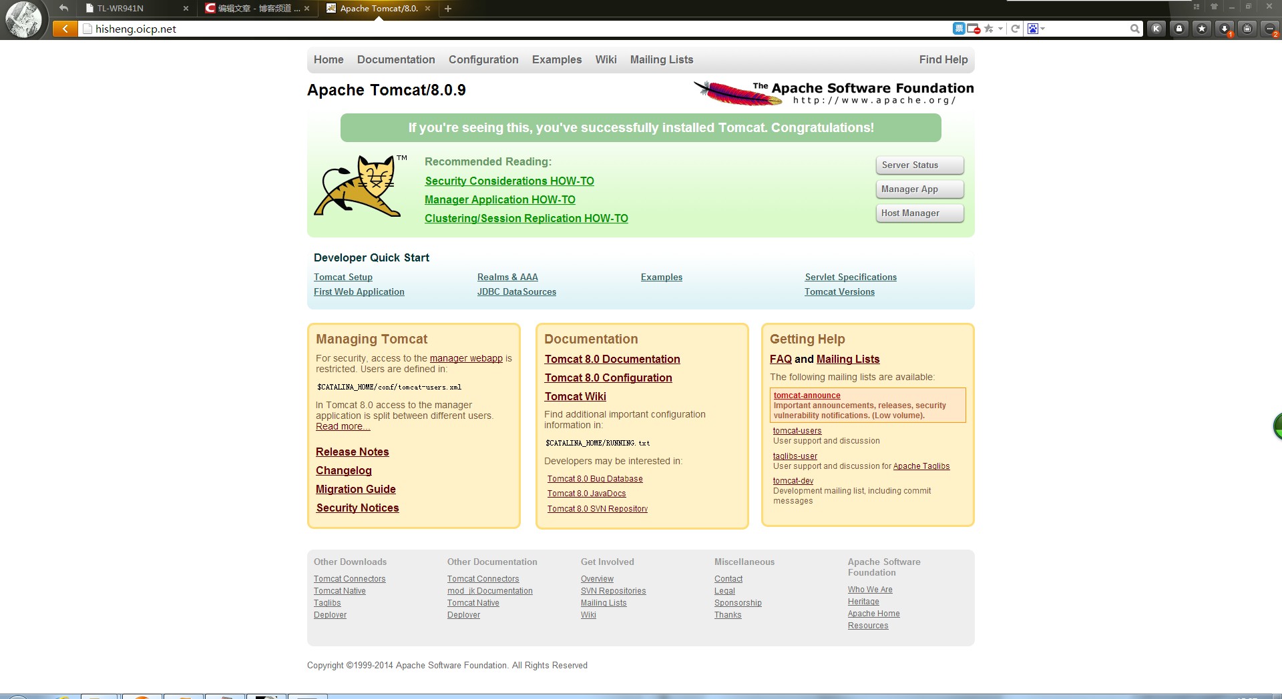Open the SVN Repositories footer link
The image size is (1282, 699).
coord(614,591)
